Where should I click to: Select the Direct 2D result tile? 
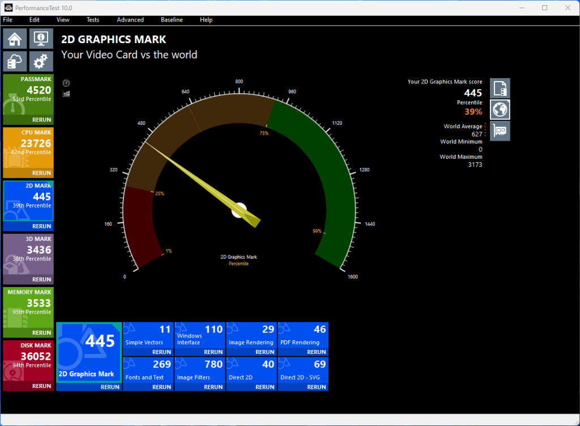251,370
